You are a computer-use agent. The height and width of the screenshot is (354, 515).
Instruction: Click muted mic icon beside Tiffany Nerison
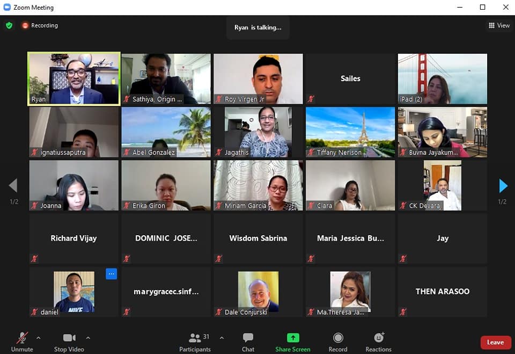coord(311,153)
